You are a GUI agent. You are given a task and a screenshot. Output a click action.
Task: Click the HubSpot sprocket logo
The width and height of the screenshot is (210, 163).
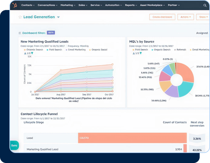pyautogui.click(x=15, y=5)
